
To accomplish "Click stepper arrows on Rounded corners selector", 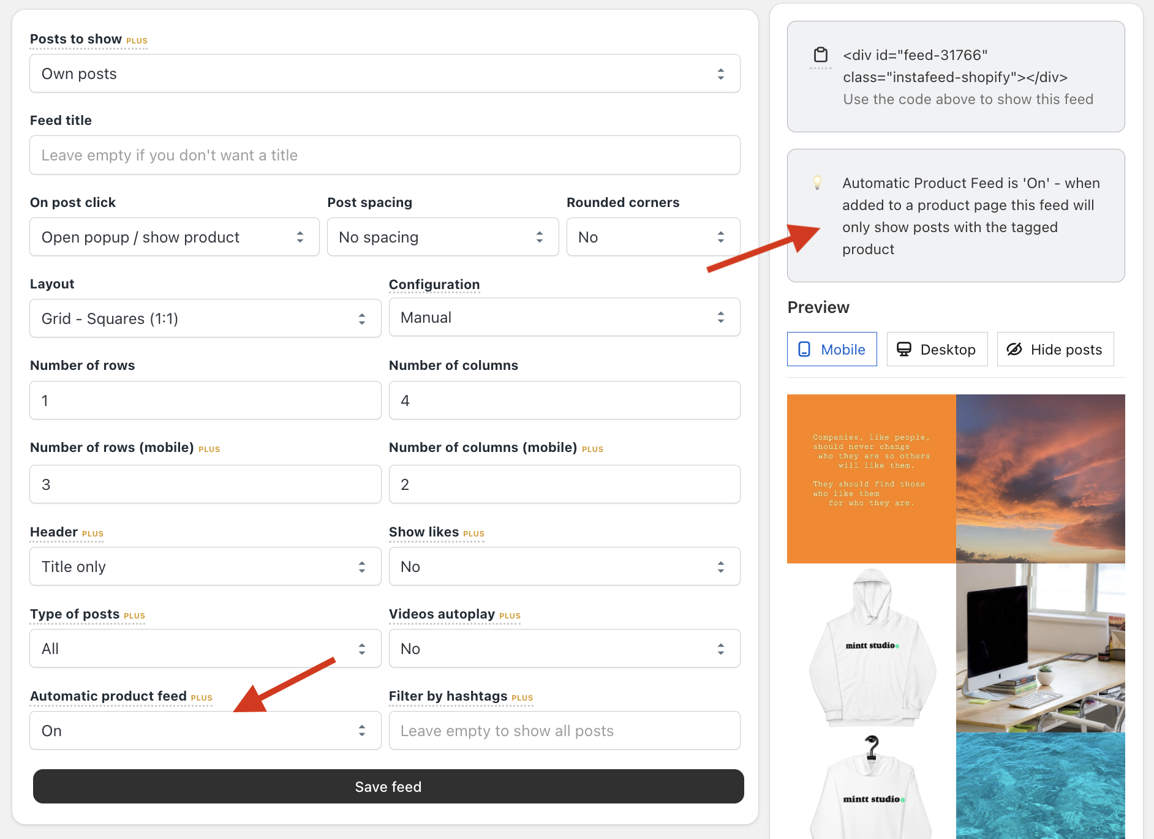I will (x=722, y=237).
